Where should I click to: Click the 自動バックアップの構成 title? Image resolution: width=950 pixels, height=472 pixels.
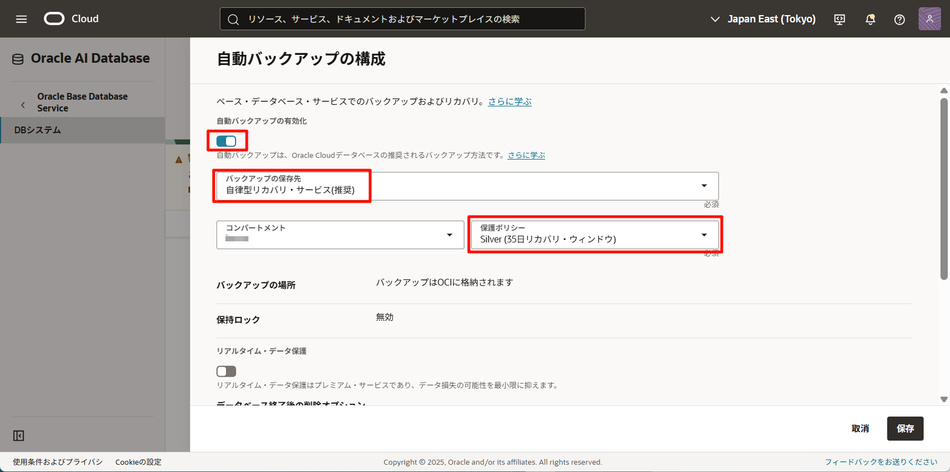(x=301, y=59)
